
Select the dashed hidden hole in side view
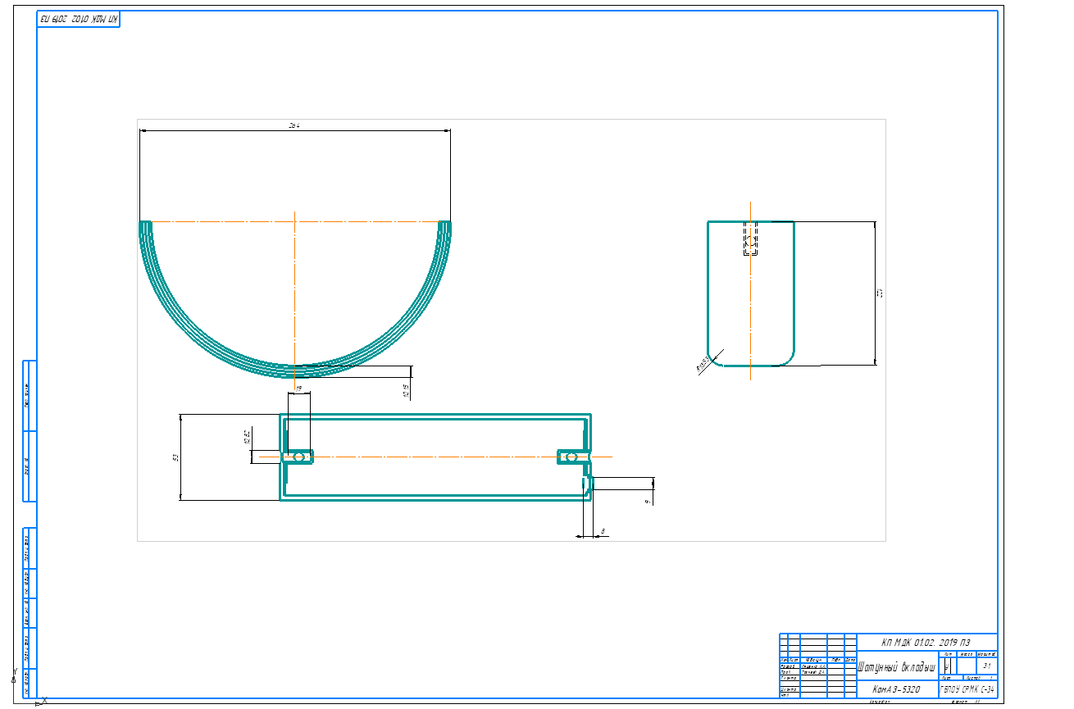[x=750, y=240]
